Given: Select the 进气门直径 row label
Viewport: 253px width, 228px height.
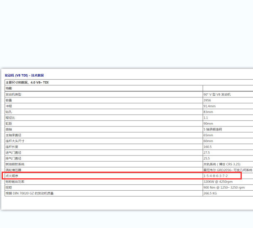Looking at the screenshot, I should [13, 153].
